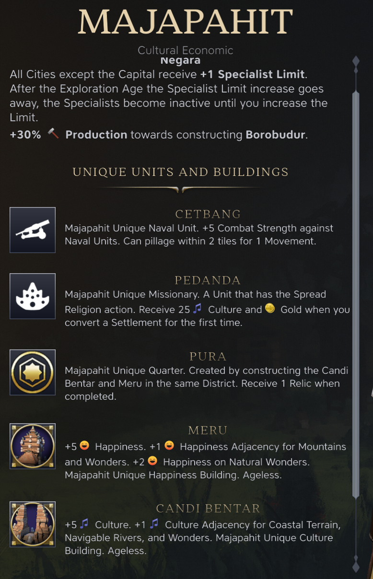Click the Pura unique quarter icon
The height and width of the screenshot is (579, 373).
[x=33, y=372]
